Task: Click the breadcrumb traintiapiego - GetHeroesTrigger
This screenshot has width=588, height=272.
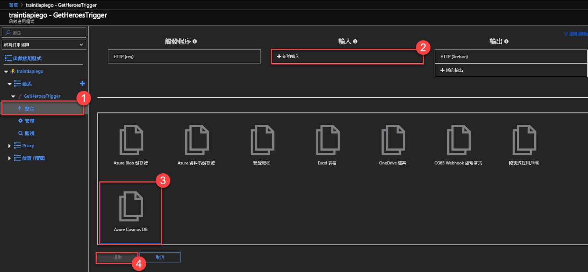Action: [61, 5]
